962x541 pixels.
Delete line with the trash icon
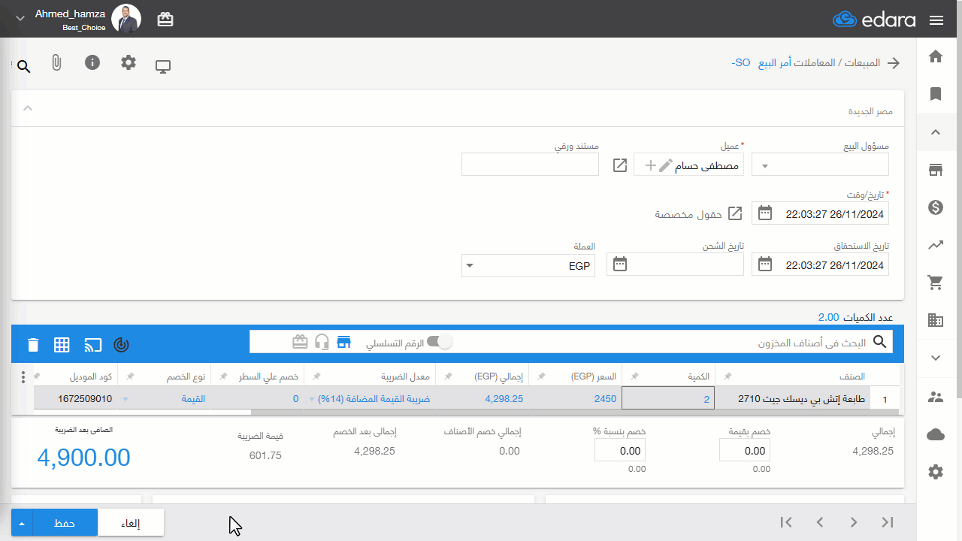click(x=33, y=345)
